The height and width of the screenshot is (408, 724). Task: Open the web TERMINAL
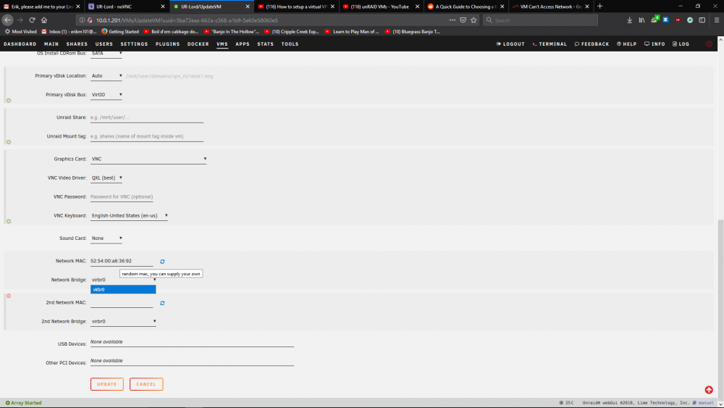[x=550, y=44]
